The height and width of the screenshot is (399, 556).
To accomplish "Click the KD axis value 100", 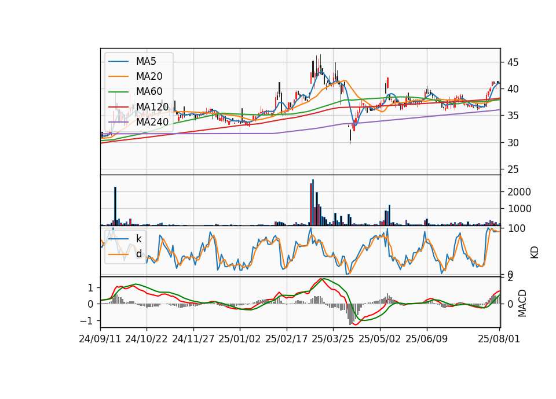I will tap(517, 228).
